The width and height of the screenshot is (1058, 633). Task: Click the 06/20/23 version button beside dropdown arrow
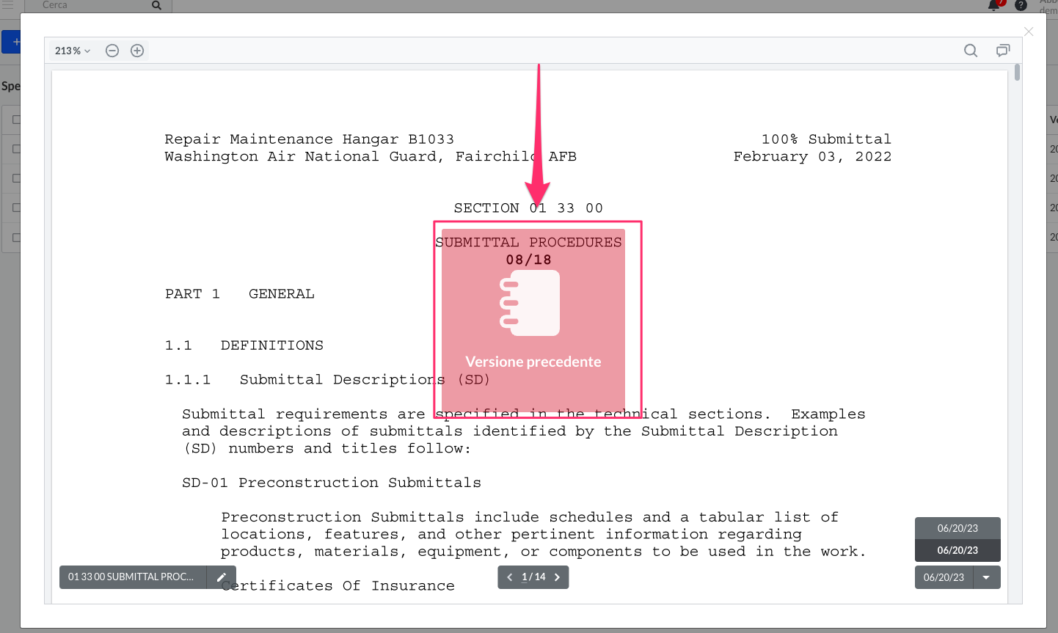click(944, 577)
